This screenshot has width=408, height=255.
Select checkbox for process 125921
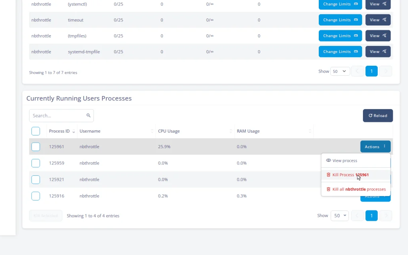click(x=35, y=180)
